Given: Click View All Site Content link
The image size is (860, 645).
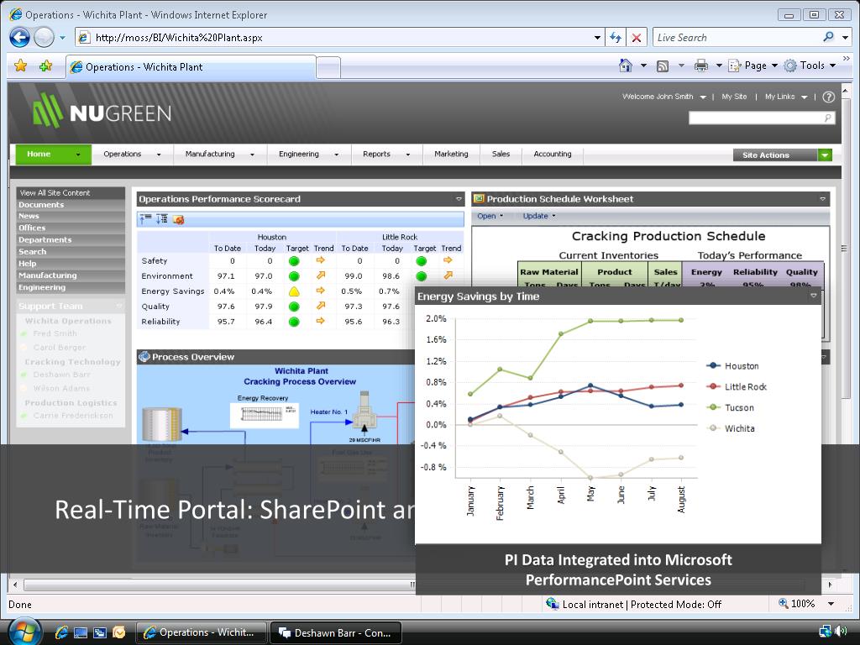Looking at the screenshot, I should pos(55,192).
